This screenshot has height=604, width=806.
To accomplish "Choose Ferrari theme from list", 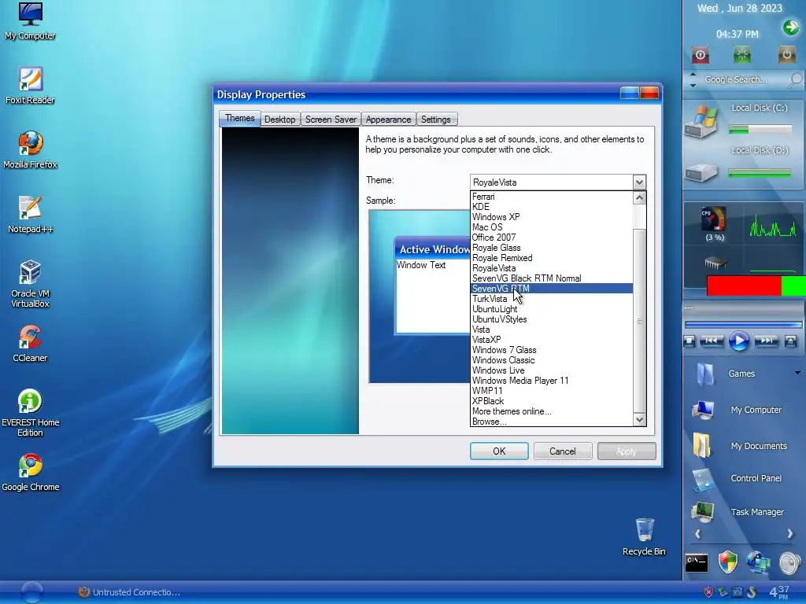I will (552, 197).
